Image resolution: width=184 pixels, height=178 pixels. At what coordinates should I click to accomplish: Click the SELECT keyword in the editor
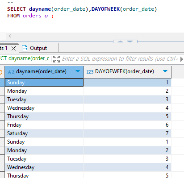[x=17, y=9]
